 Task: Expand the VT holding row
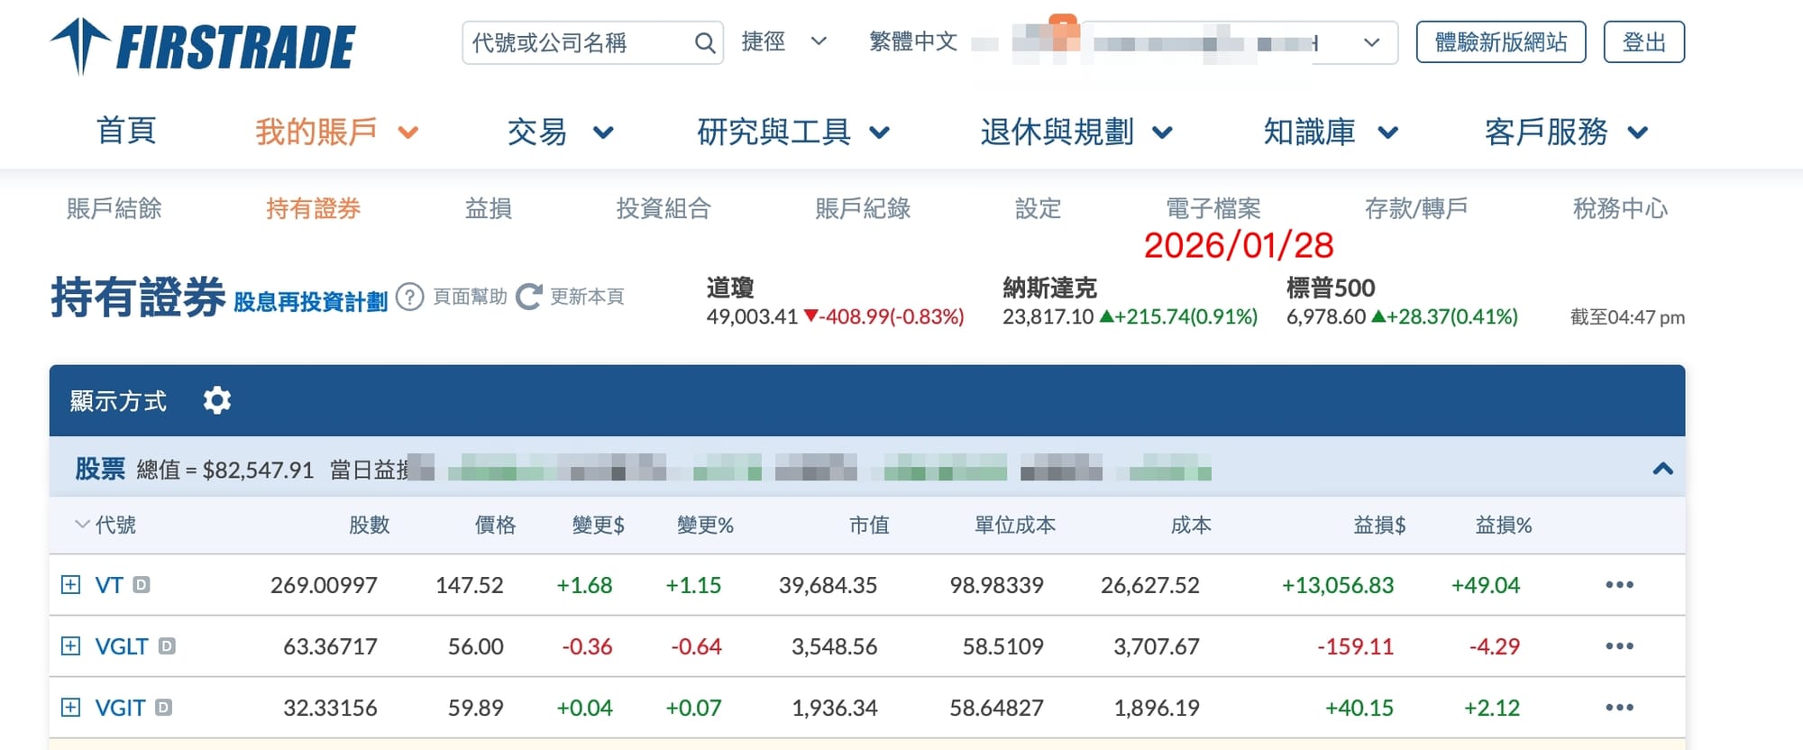click(x=70, y=585)
